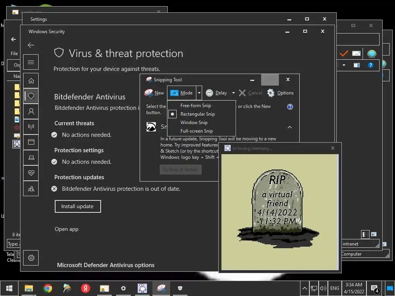This screenshot has height=296, width=395.
Task: Choose Window Snip from the Mode menu
Action: (x=194, y=122)
